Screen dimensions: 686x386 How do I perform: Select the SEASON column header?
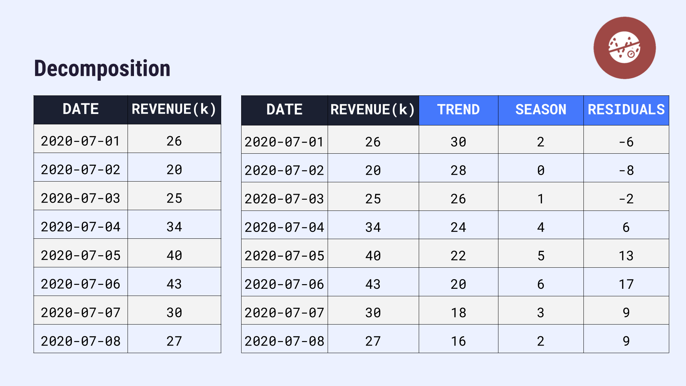[541, 110]
